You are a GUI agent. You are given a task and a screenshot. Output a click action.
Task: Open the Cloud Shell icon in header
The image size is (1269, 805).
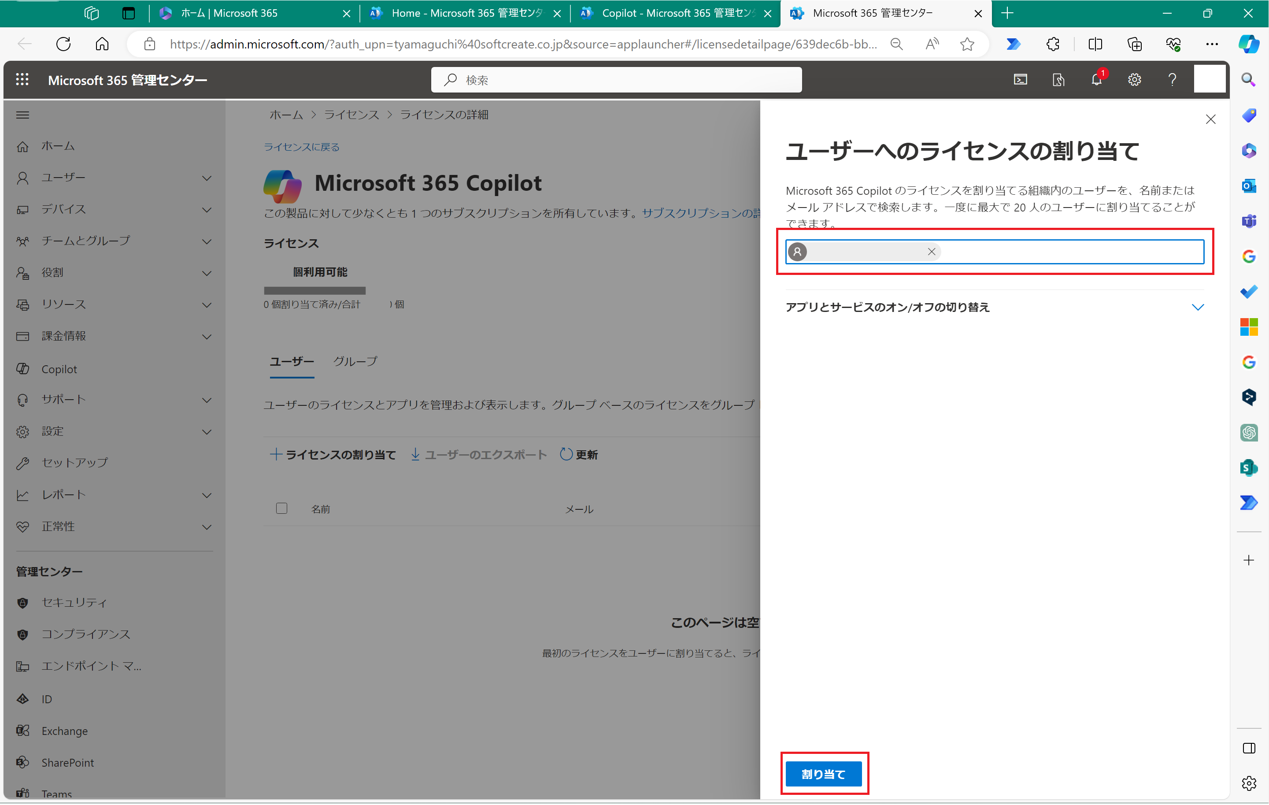coord(1020,80)
